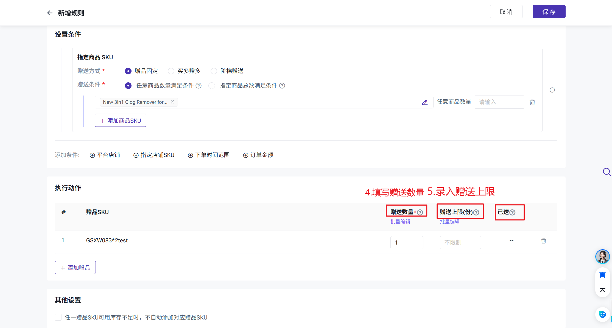The height and width of the screenshot is (328, 612).
Task: Click help icon next to 赠送数量
Action: (420, 212)
